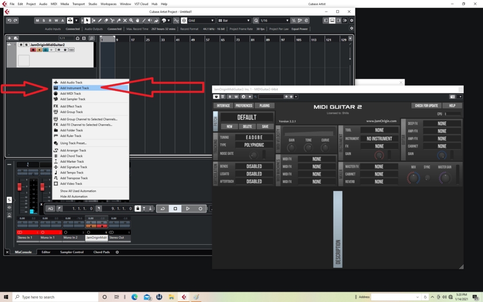Open the Bar grid type dropdown

(x=234, y=20)
